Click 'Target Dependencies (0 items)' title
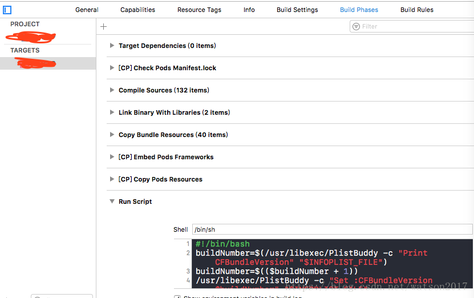The image size is (474, 298). coord(167,46)
